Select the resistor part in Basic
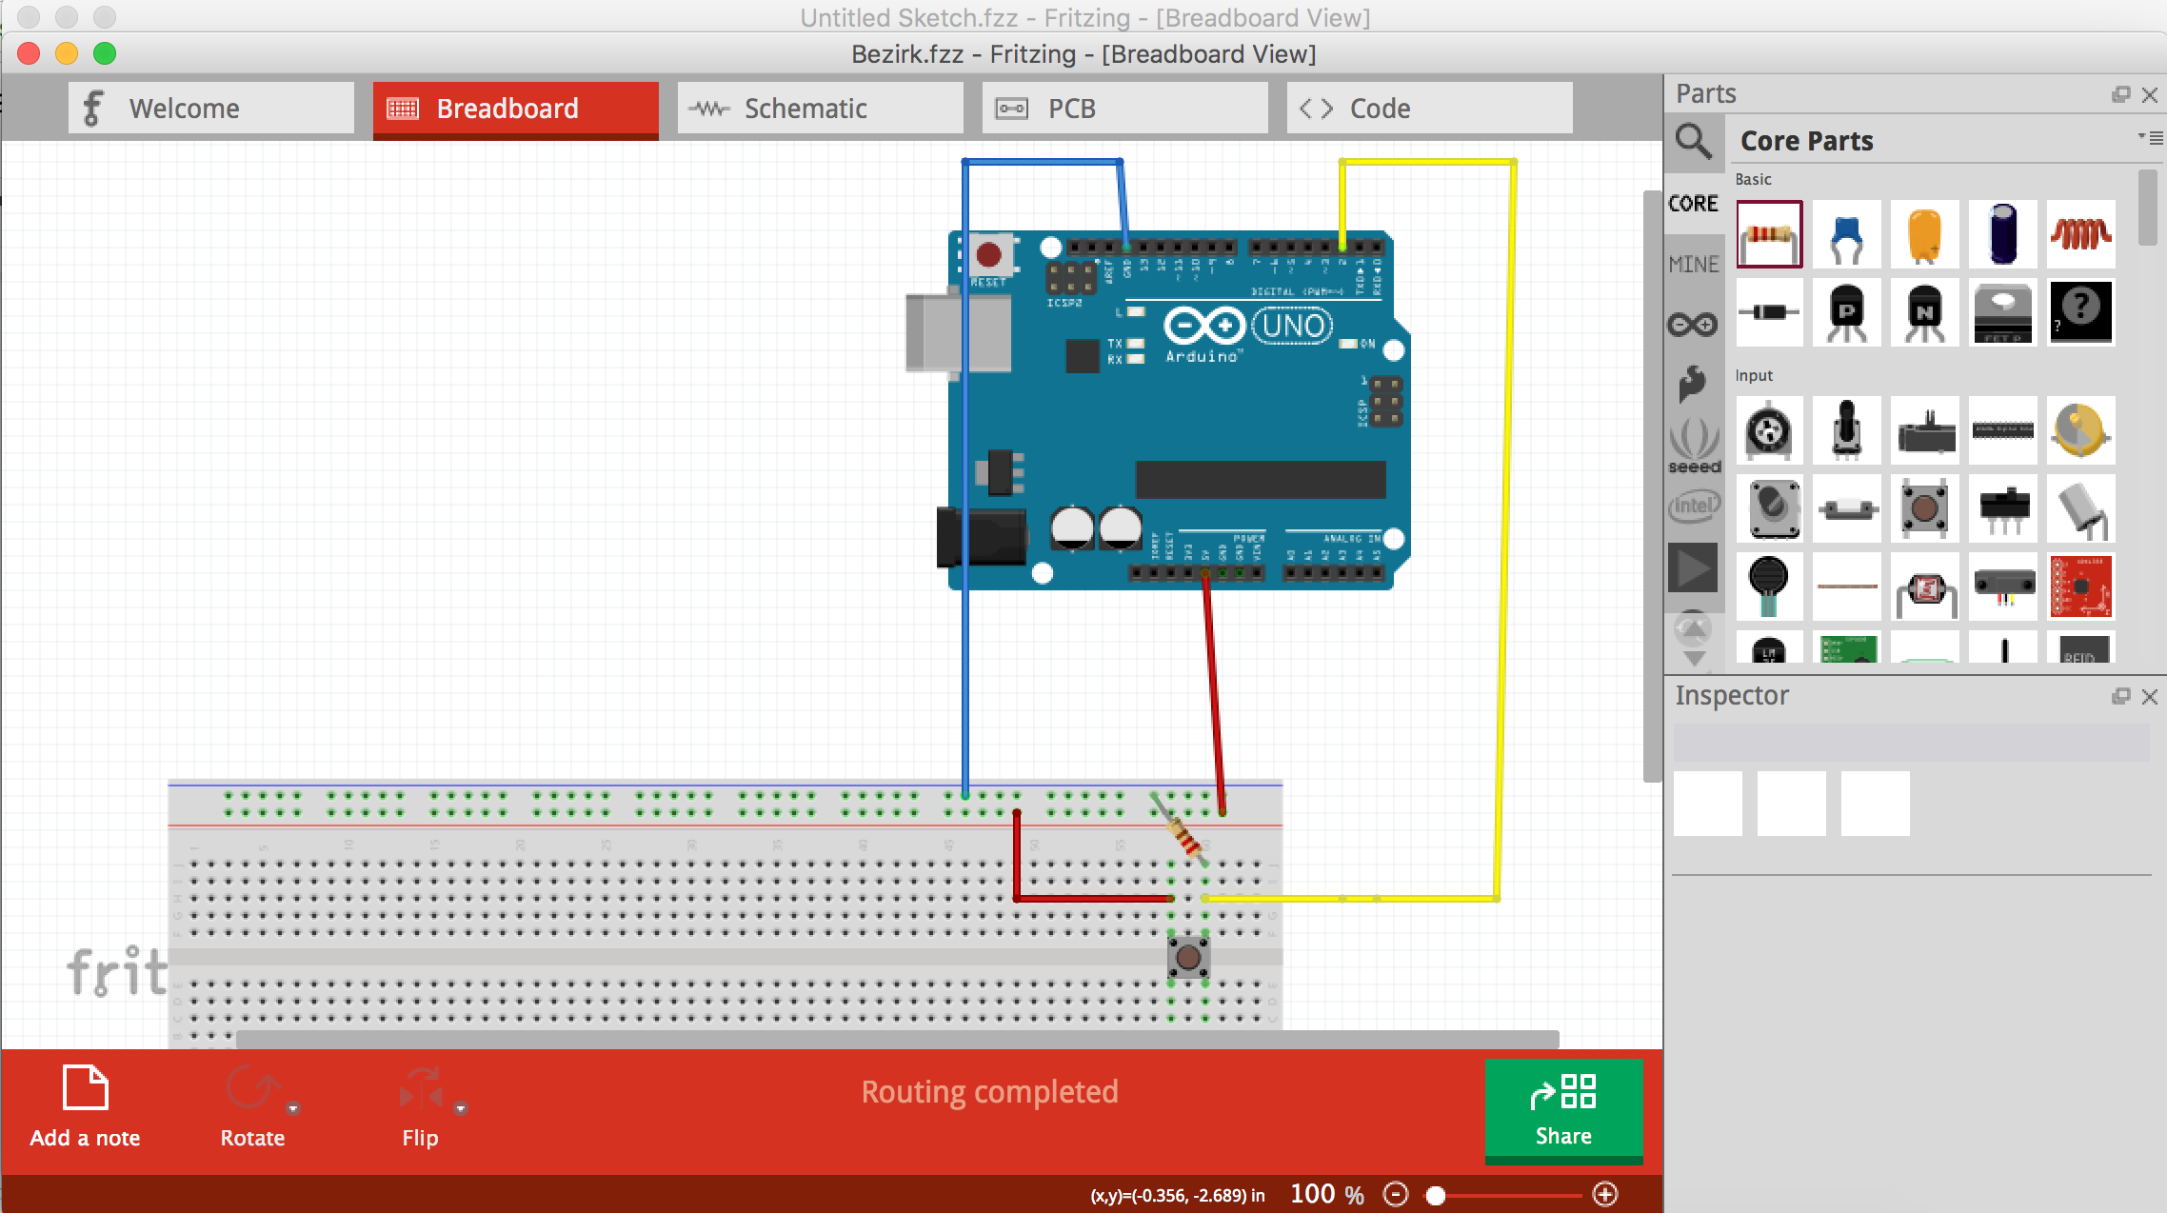 pos(1769,234)
